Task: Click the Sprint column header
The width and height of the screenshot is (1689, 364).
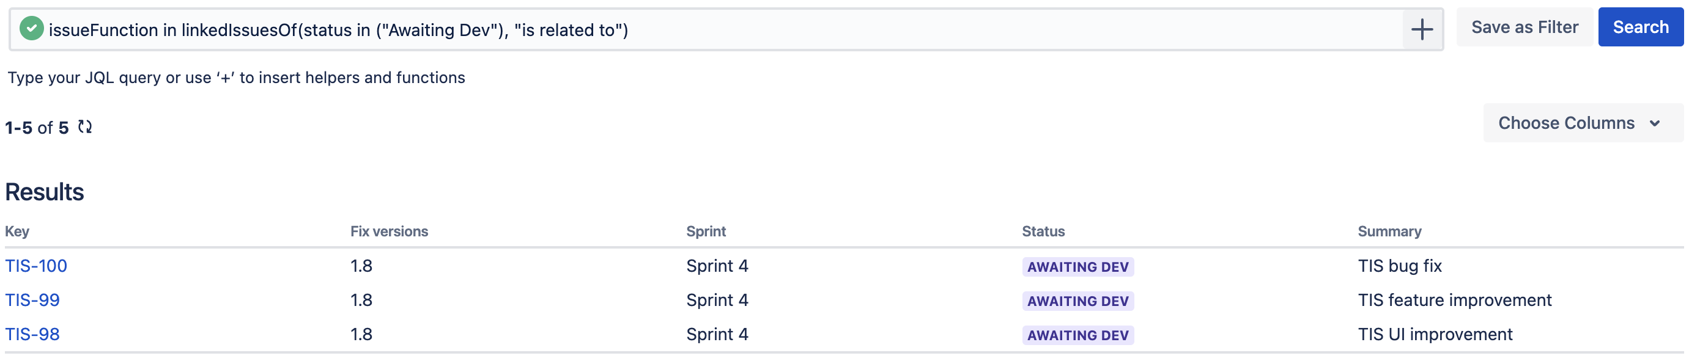Action: pyautogui.click(x=706, y=231)
